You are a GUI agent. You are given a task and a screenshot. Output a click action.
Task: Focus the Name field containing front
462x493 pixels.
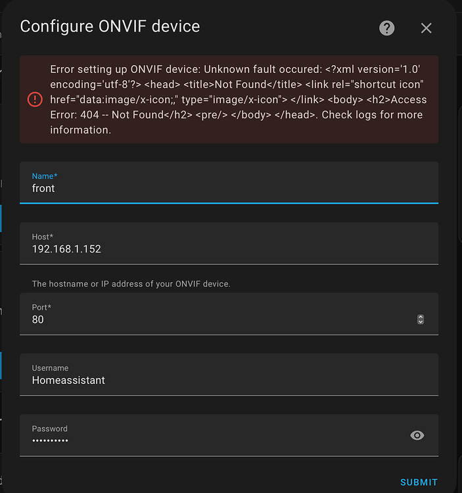[x=229, y=183]
